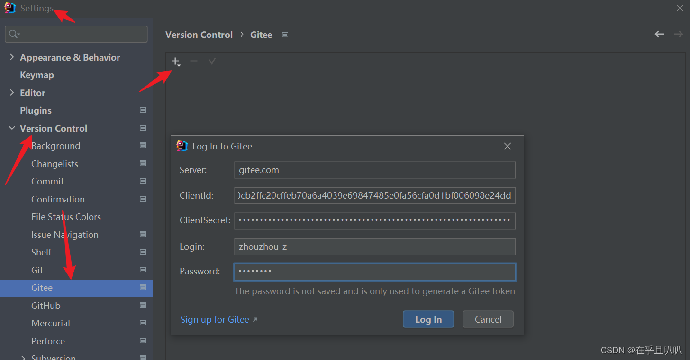Select the Confirmation settings item
This screenshot has height=360, width=690.
(x=58, y=199)
